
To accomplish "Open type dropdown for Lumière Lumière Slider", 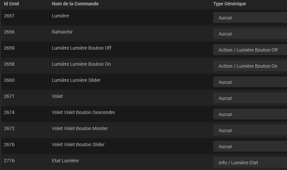I will pyautogui.click(x=250, y=82).
